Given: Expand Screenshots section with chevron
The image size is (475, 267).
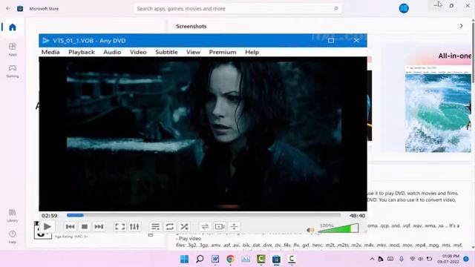Looking at the screenshot, I should coord(461,26).
